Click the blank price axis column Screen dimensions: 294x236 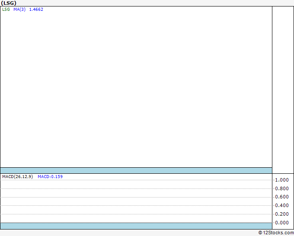(283, 86)
